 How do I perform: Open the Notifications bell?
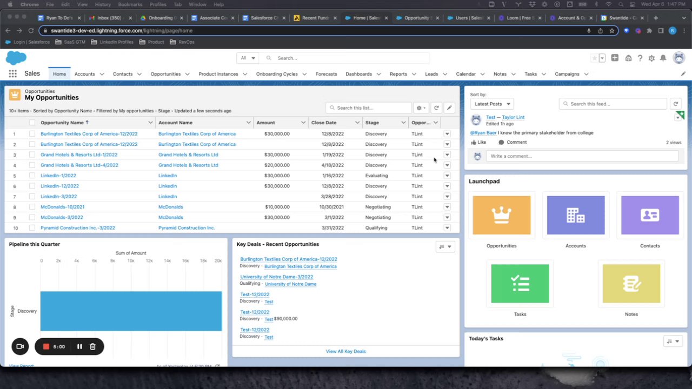663,58
